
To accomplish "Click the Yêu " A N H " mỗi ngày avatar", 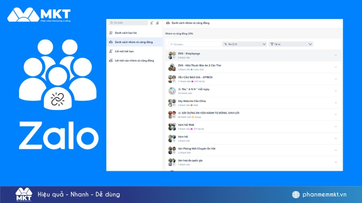I will pyautogui.click(x=172, y=91).
